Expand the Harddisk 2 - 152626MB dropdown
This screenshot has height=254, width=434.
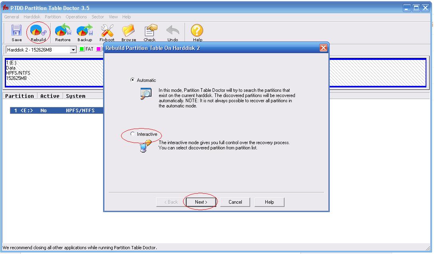point(73,50)
